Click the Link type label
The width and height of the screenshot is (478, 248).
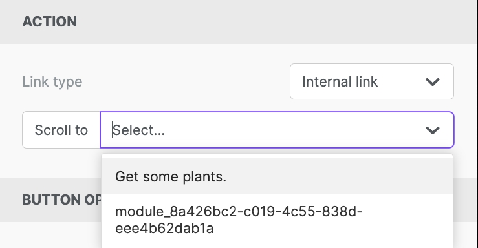tap(52, 82)
